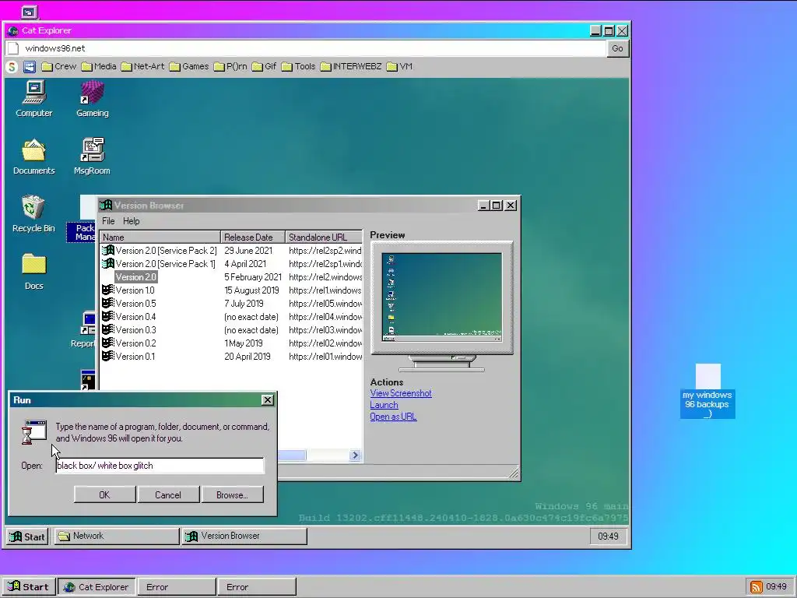Open the Help menu in Version Browser
The height and width of the screenshot is (598, 797).
pyautogui.click(x=131, y=221)
